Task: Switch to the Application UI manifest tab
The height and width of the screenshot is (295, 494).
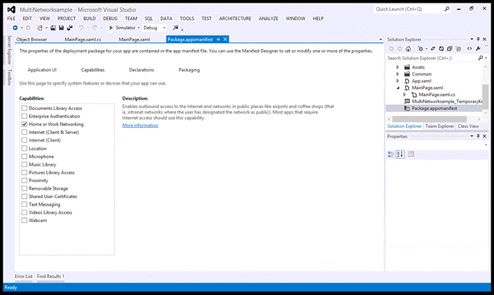Action: [x=42, y=70]
